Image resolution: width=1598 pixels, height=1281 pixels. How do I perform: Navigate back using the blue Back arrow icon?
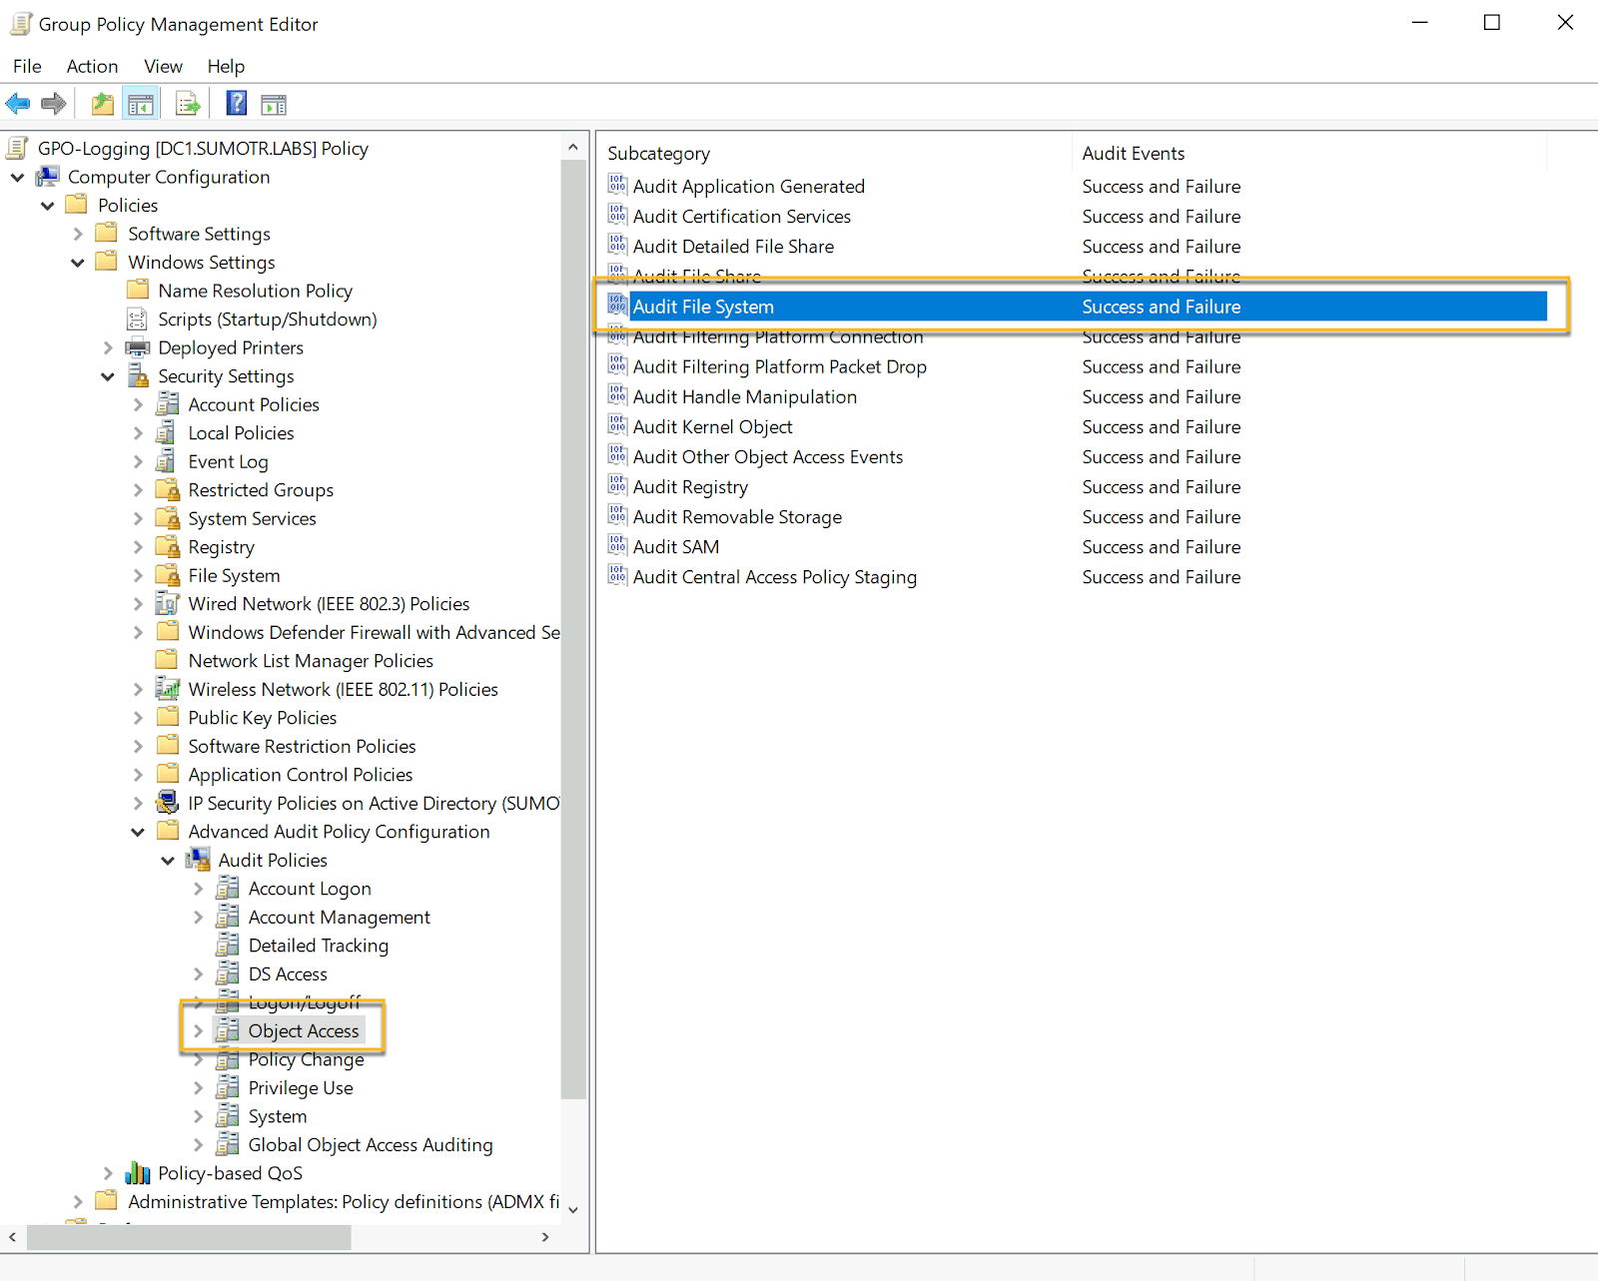(x=17, y=103)
